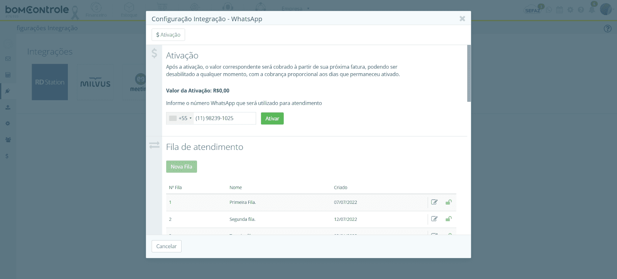This screenshot has height=279, width=617.
Task: Click the Nome column header
Action: pyautogui.click(x=236, y=188)
